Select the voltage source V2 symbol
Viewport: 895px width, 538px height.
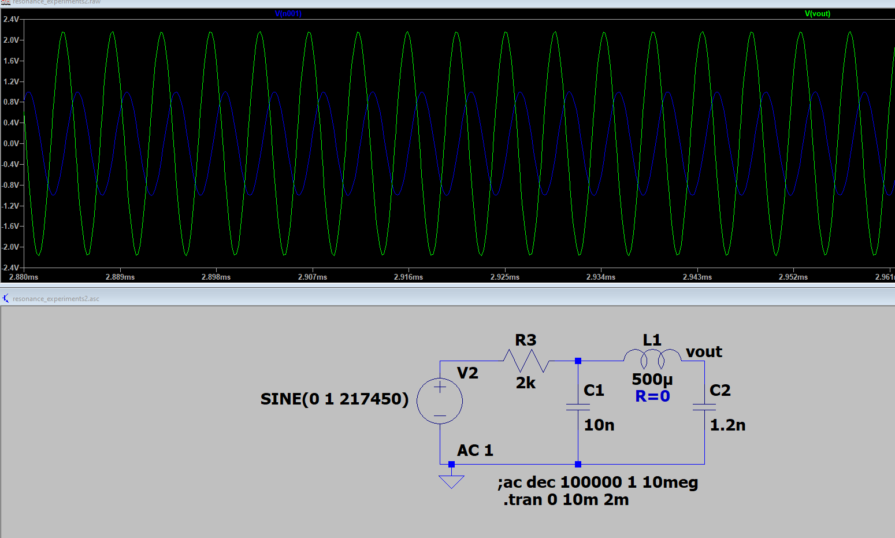[440, 401]
